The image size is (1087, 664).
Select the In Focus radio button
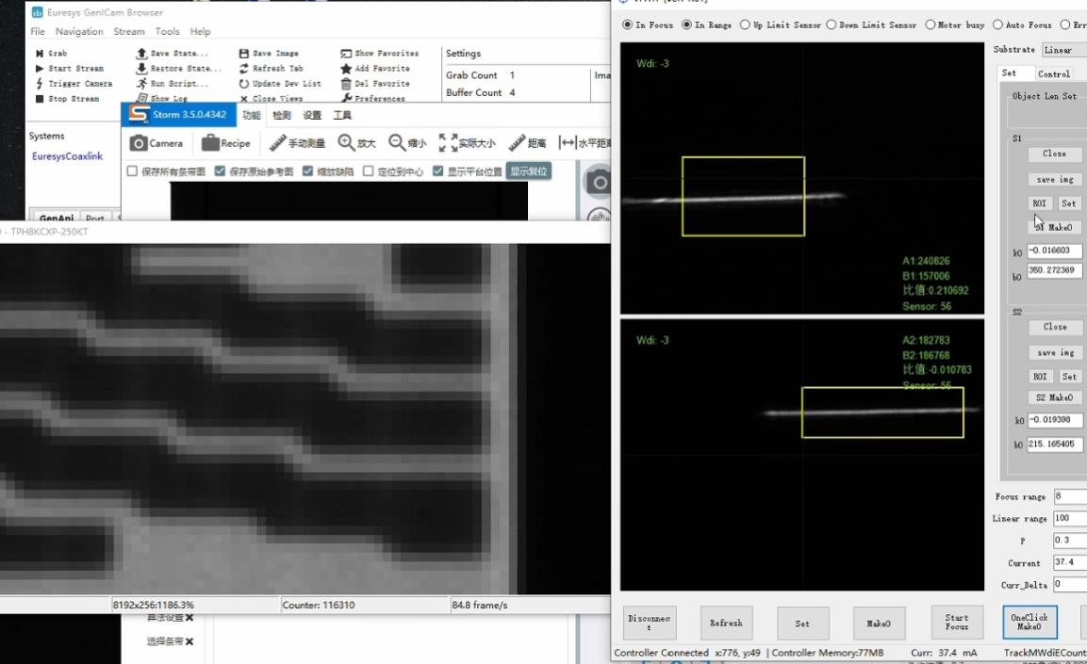627,24
